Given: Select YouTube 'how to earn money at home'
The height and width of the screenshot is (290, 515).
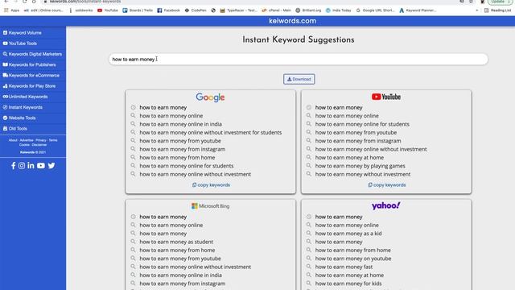Looking at the screenshot, I should click(349, 158).
